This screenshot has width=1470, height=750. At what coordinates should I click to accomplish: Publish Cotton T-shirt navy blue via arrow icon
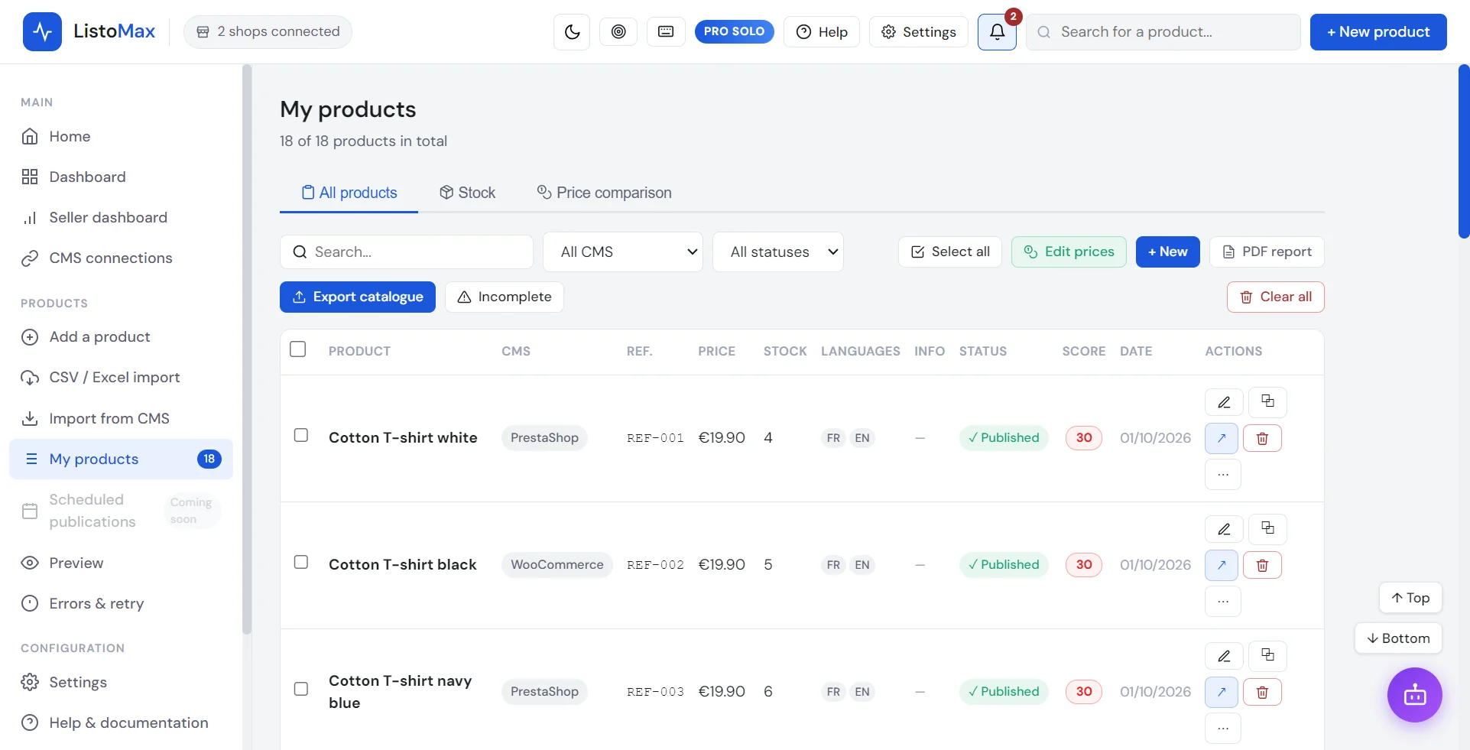click(1222, 692)
